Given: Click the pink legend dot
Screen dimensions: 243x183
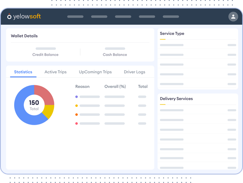Looking at the screenshot, I should click(77, 123).
